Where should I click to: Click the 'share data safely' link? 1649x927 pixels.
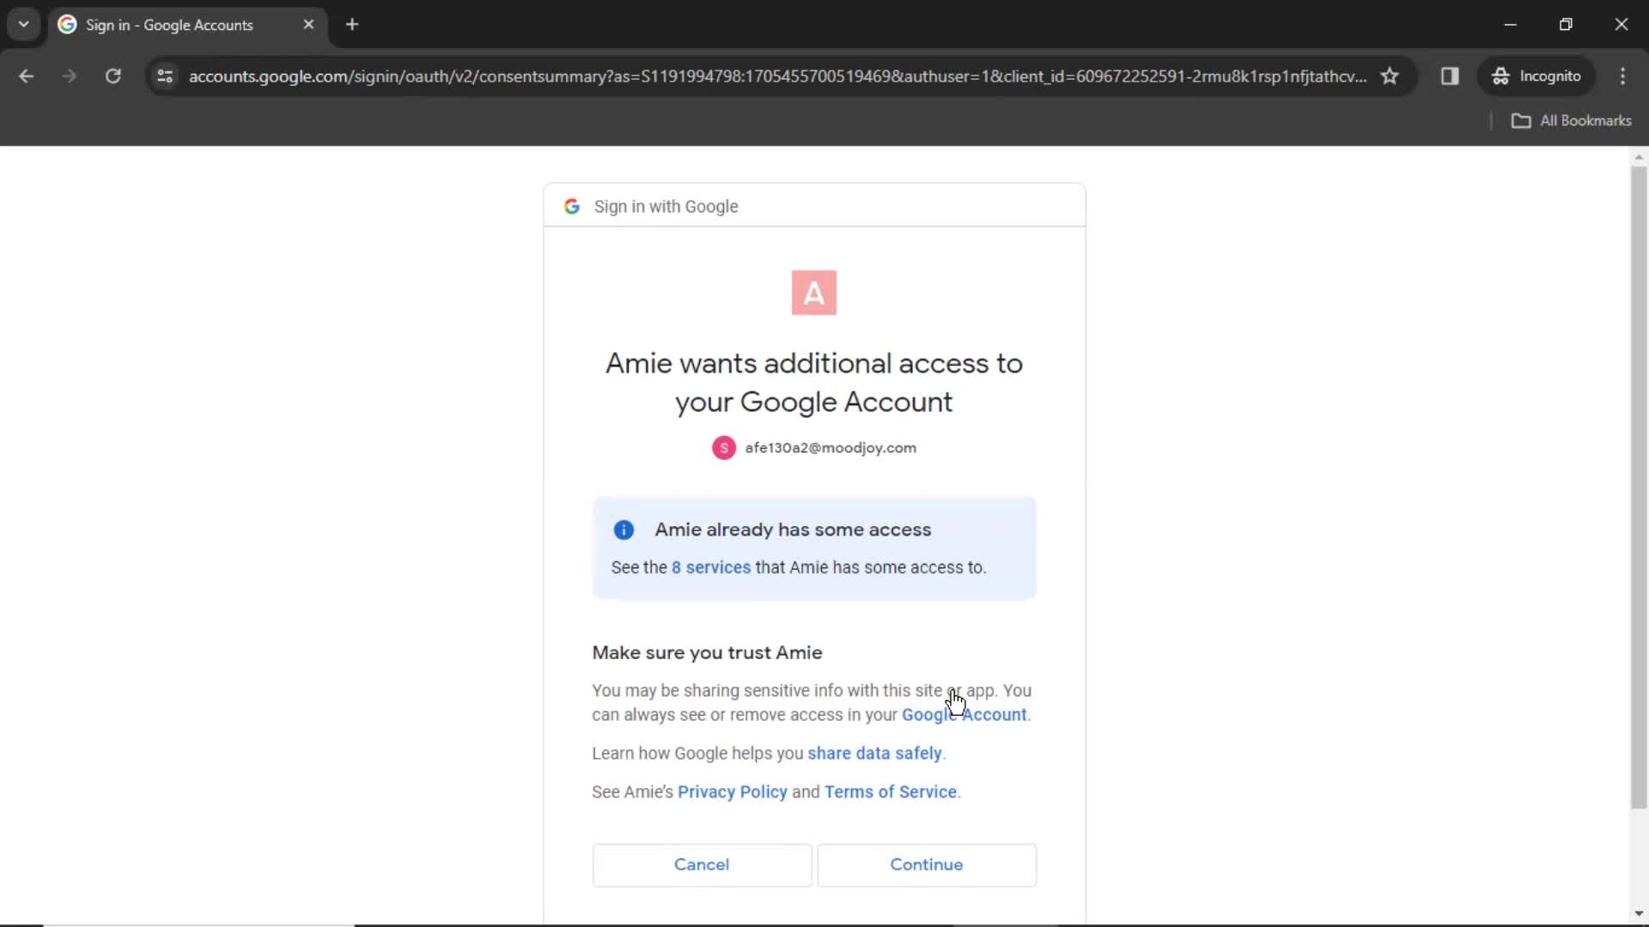(874, 753)
